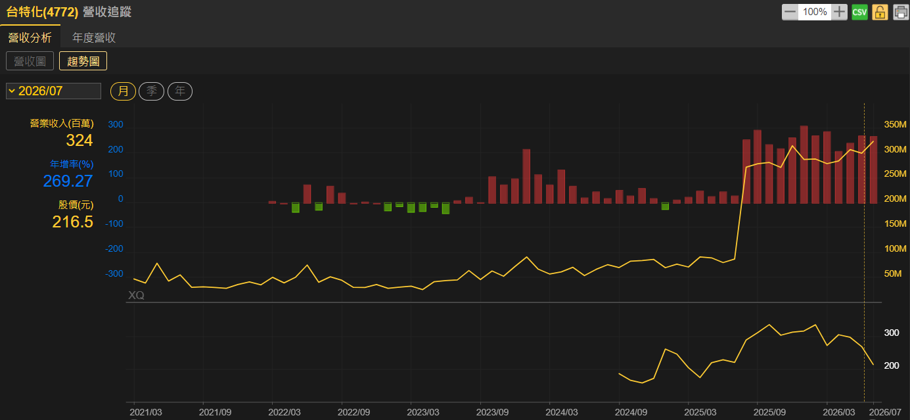Click the stock price value 216.5
The height and width of the screenshot is (420, 910).
[x=73, y=222]
